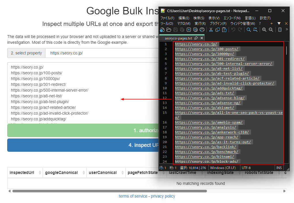The width and height of the screenshot is (294, 203).
Task: Sort table by indexingState column
Action: (224, 173)
